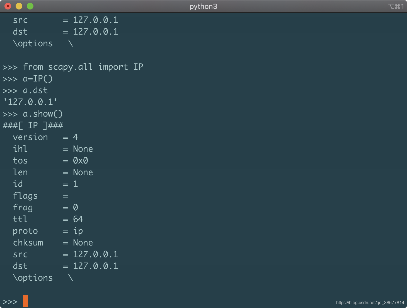Screen dimensions: 407x308
Task: Click the lower '\options' line
Action: [x=43, y=278]
